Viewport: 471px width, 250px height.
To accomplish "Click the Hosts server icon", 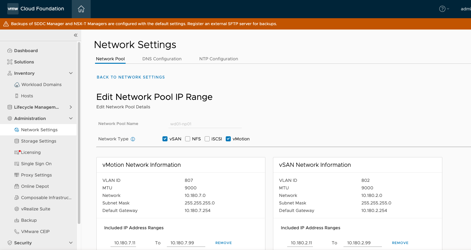I will tap(17, 96).
